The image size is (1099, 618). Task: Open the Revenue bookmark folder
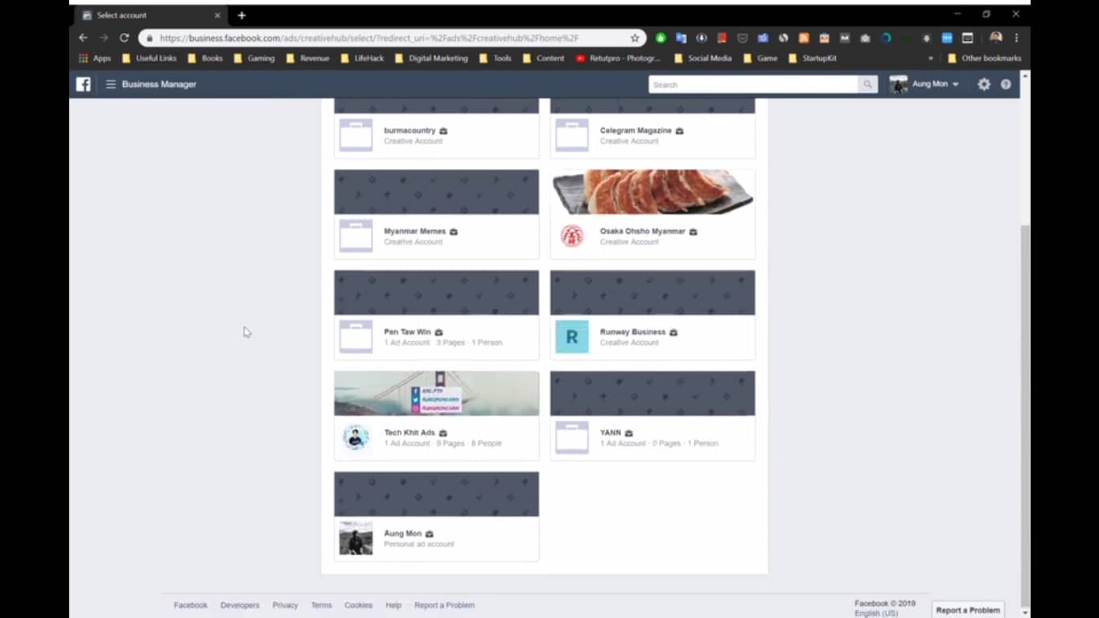coord(307,58)
